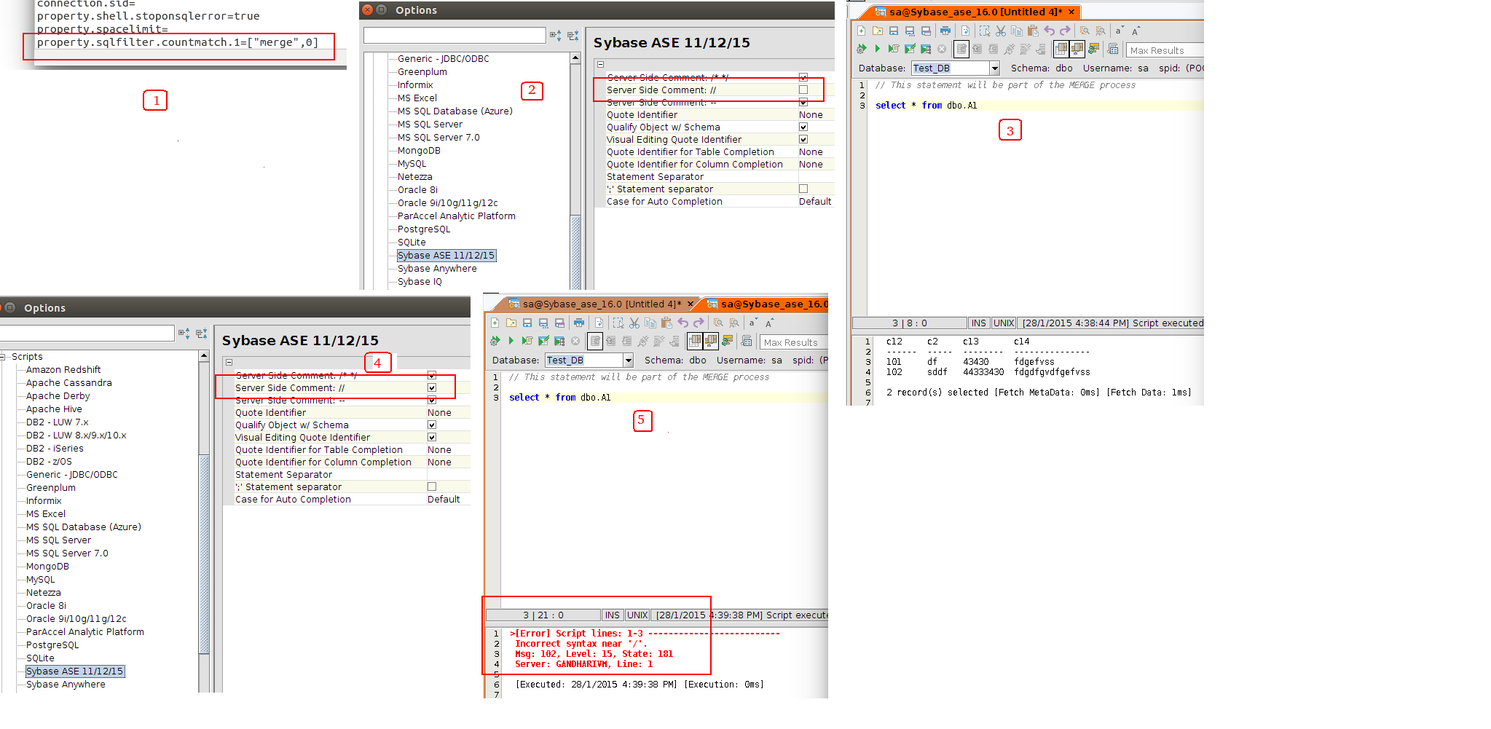Select Sybase Anywhere in upper Options tree
1491x729 pixels.
[x=437, y=268]
